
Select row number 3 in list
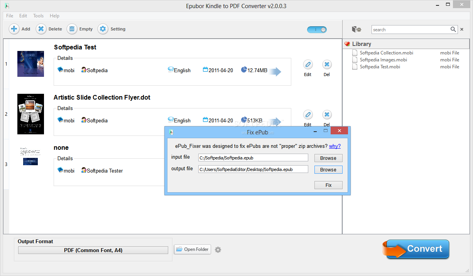point(6,164)
